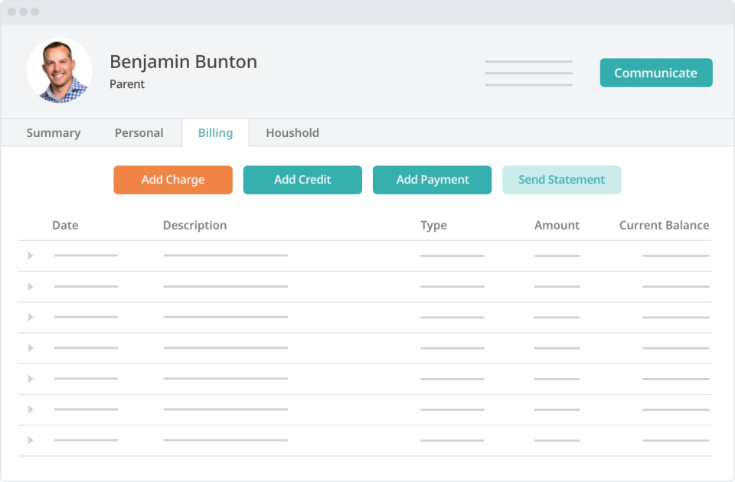Switch to the Summary tab
Screen dimensions: 735x482
pos(53,132)
